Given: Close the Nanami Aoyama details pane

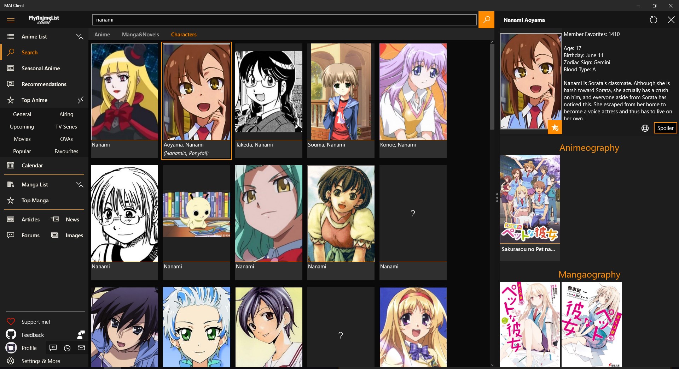Looking at the screenshot, I should (x=671, y=20).
